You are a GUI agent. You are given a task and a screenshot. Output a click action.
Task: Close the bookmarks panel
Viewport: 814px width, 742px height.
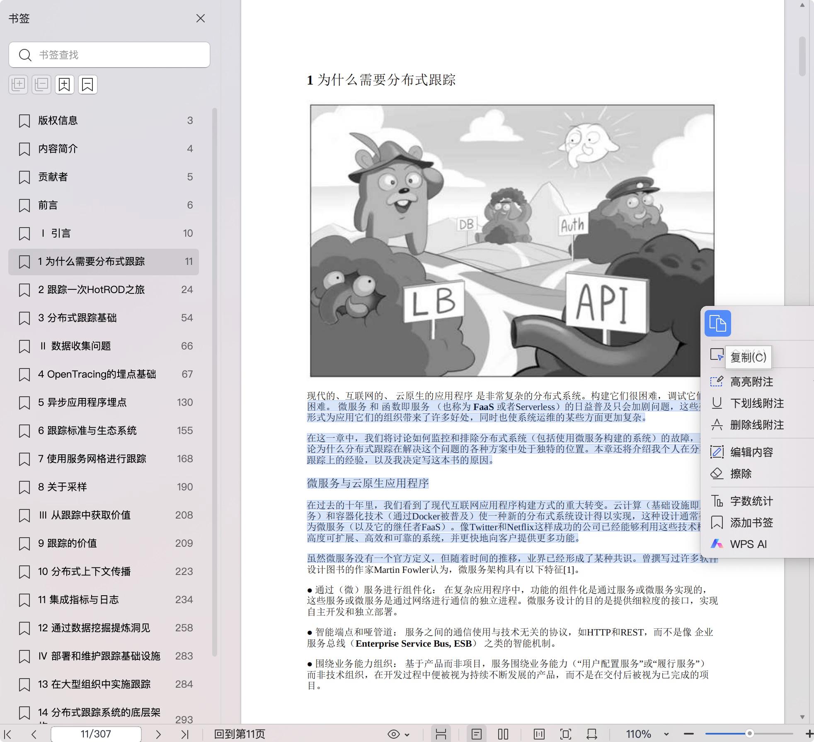[201, 18]
